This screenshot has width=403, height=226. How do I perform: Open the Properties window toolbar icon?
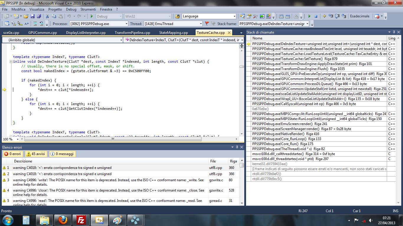coord(249,16)
